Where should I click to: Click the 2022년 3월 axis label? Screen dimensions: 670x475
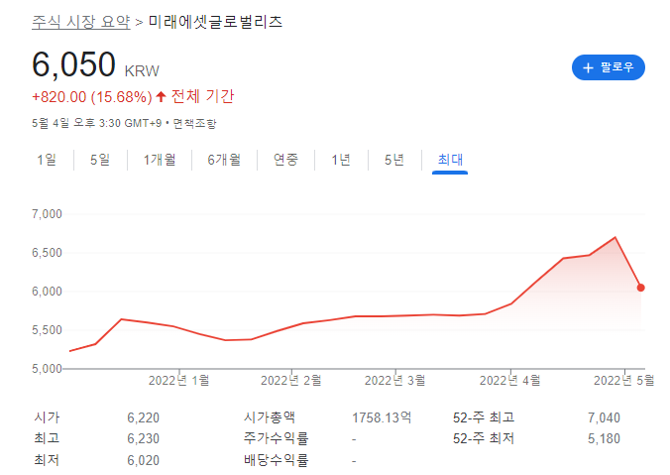[x=394, y=380]
